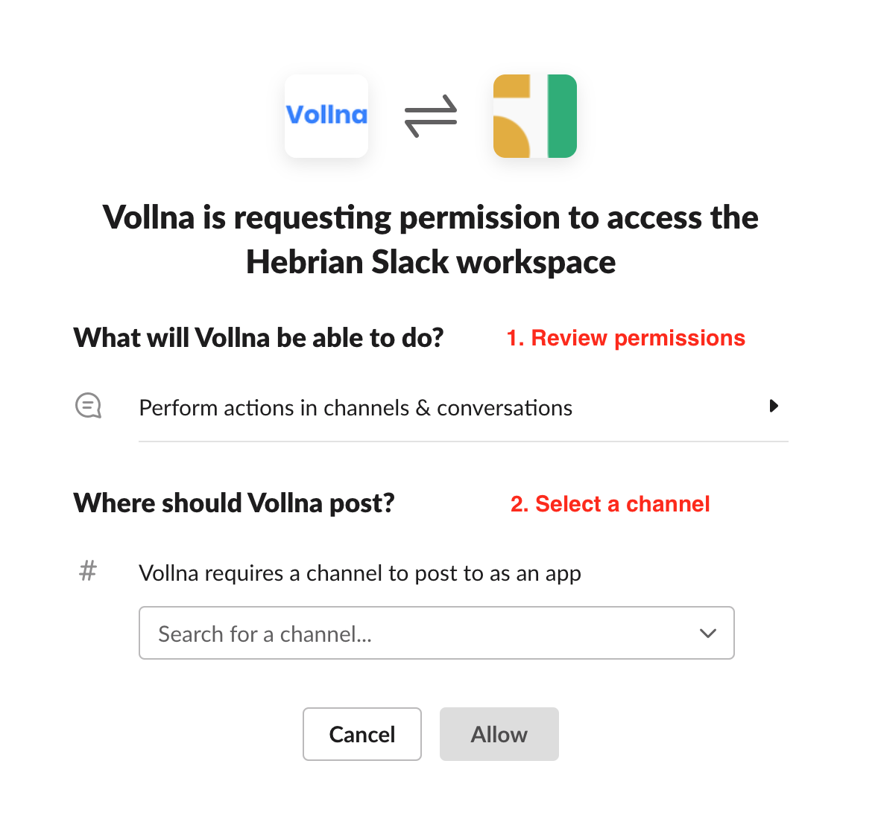
Task: Click the chat bubble permissions icon
Action: pyautogui.click(x=89, y=407)
